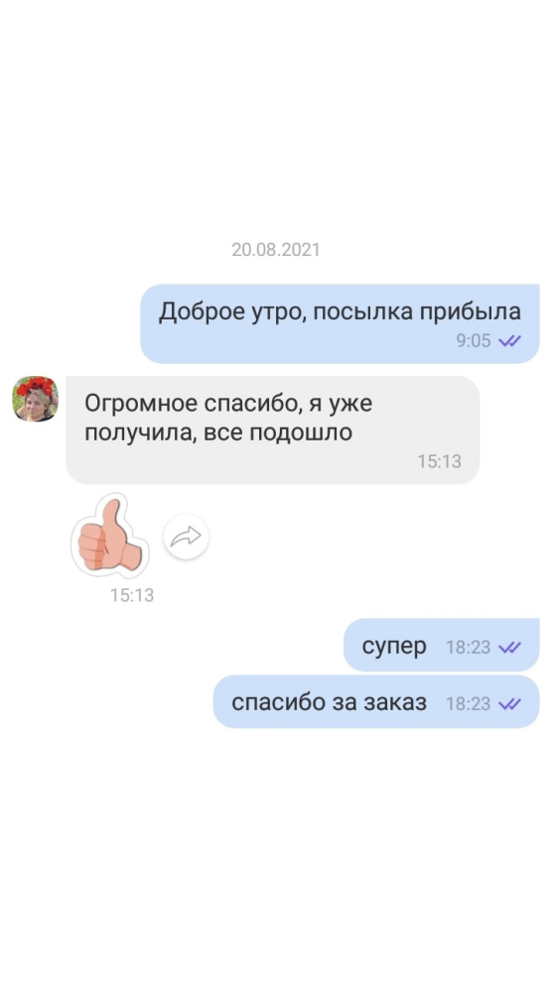Select the "спасибо за заказ" message bubble
This screenshot has width=552, height=982.
coord(376,701)
